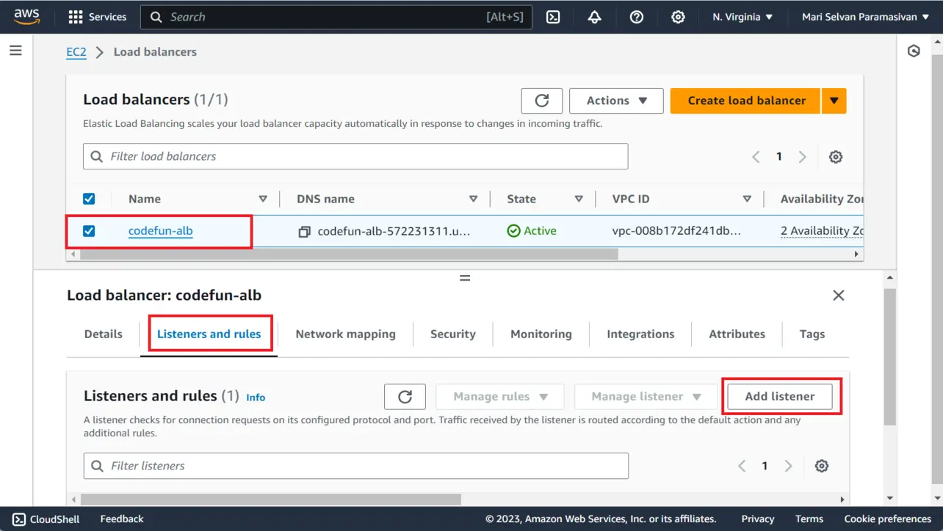The height and width of the screenshot is (531, 943).
Task: Click the vpc-008b172df241db VPC ID cell
Action: [x=676, y=231]
